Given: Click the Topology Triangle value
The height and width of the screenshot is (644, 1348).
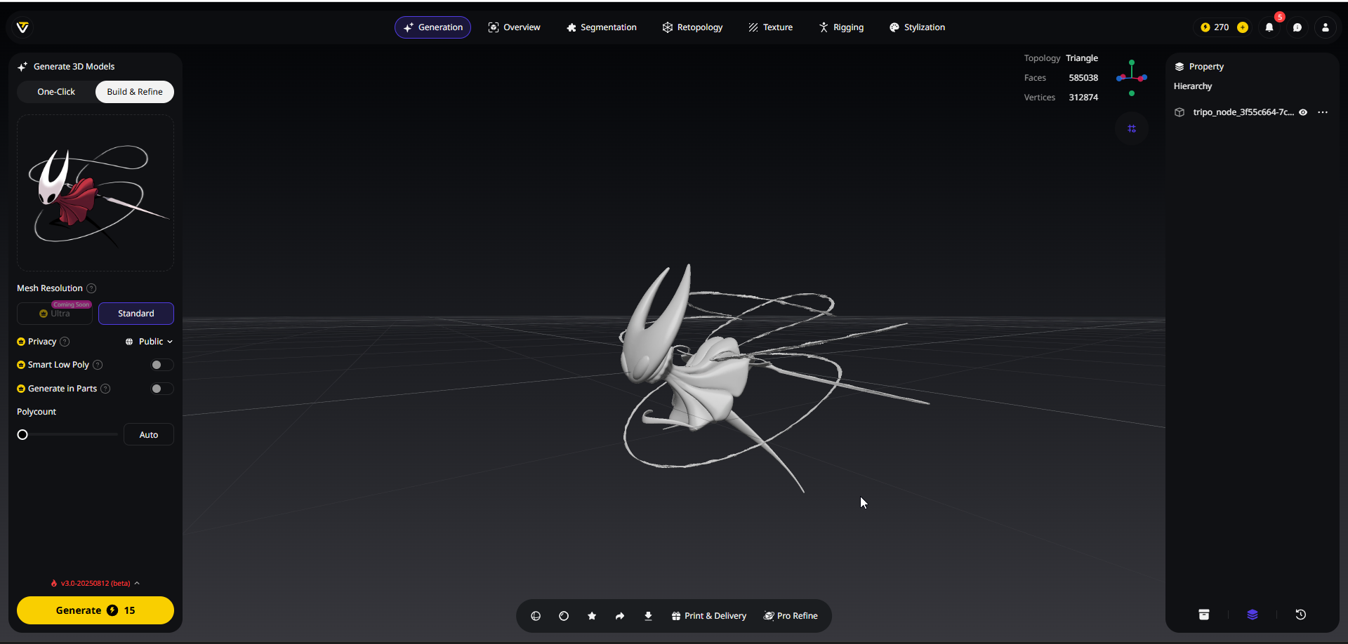Looking at the screenshot, I should [1082, 58].
